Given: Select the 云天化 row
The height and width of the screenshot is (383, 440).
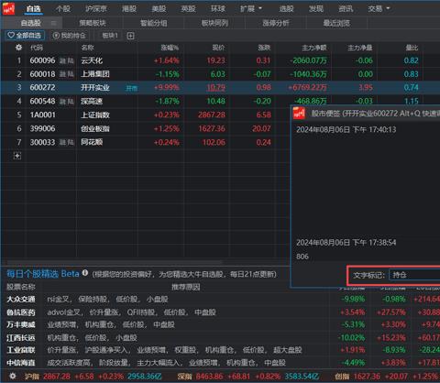Looking at the screenshot, I should (x=220, y=60).
